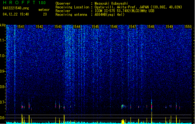The height and width of the screenshot is (124, 195).
Task: Click the 1.0 kHz axis tick label
Action: [x=3, y=56]
